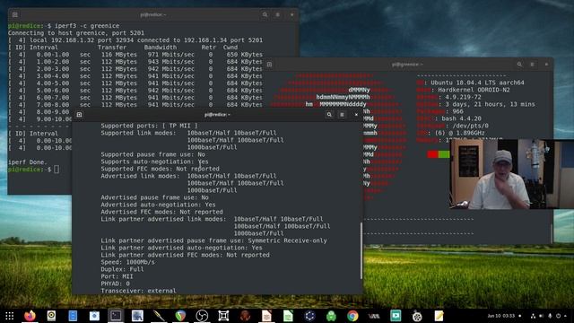Click the pi@greenice terminal scrollbar

pos(552,233)
